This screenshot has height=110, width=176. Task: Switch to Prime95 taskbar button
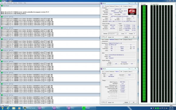click(89, 108)
